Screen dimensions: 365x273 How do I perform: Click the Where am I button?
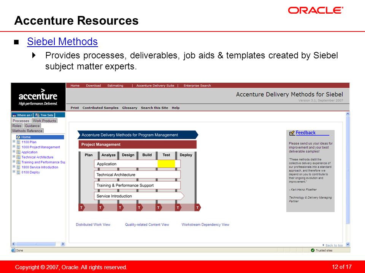[22, 115]
